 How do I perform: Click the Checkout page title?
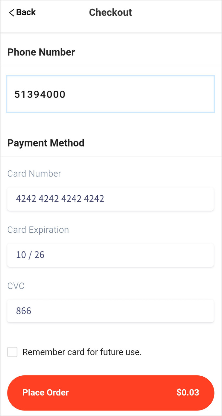[110, 13]
